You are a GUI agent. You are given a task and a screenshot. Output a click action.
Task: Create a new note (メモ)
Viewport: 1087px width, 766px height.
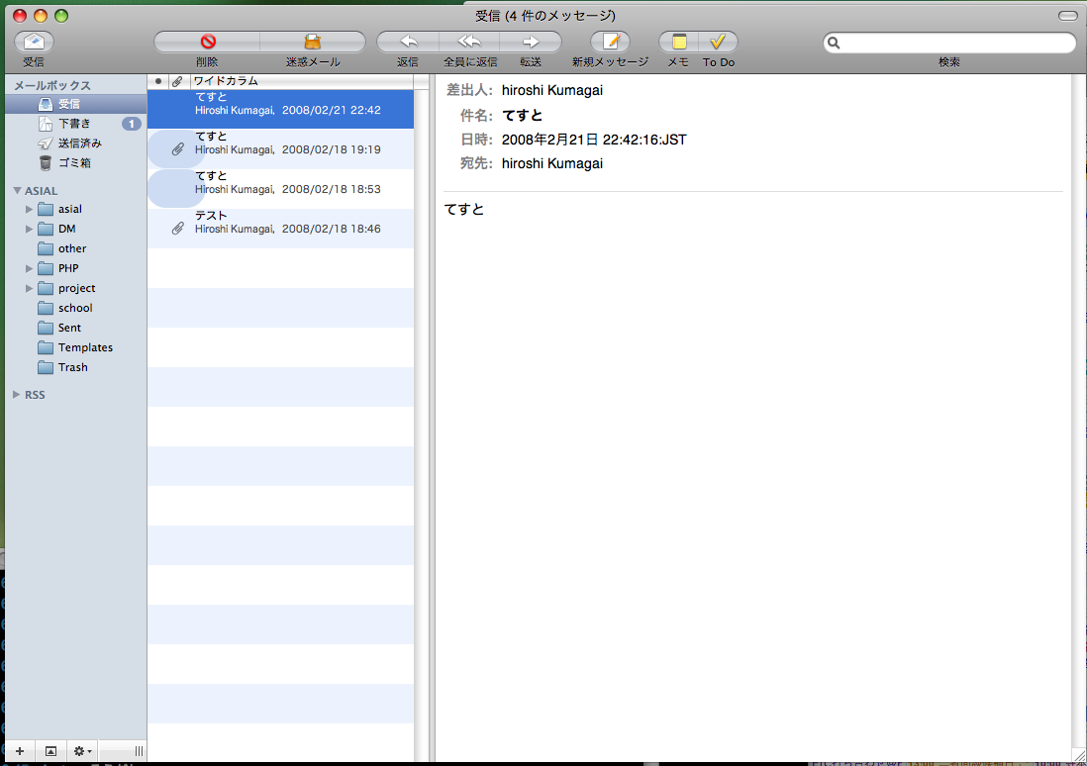pos(678,43)
